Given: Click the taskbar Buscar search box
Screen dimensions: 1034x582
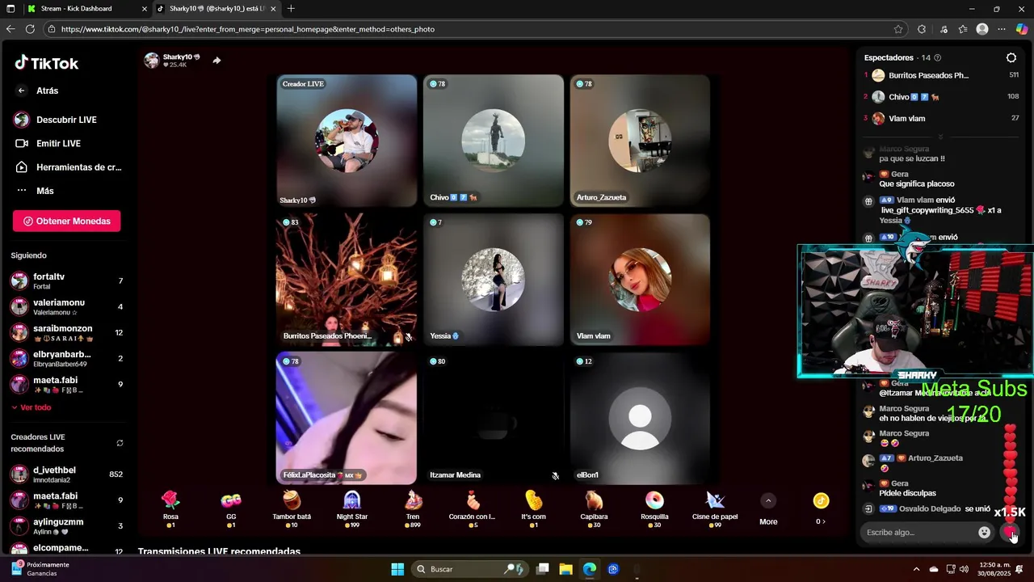Looking at the screenshot, I should coord(471,569).
